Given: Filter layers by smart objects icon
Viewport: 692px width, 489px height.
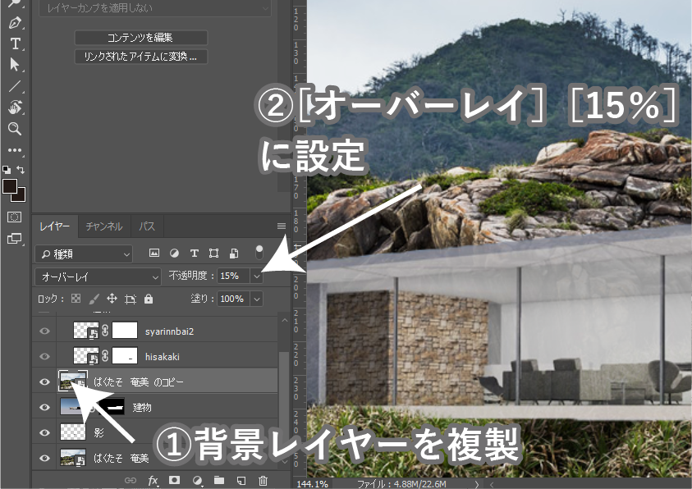Looking at the screenshot, I should tap(234, 253).
